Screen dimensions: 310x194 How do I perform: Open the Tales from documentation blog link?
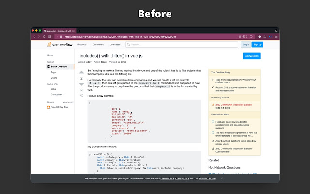[x=235, y=81]
